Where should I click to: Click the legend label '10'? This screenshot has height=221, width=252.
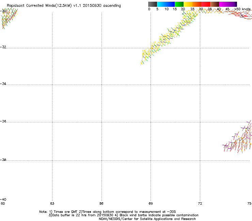167,9
